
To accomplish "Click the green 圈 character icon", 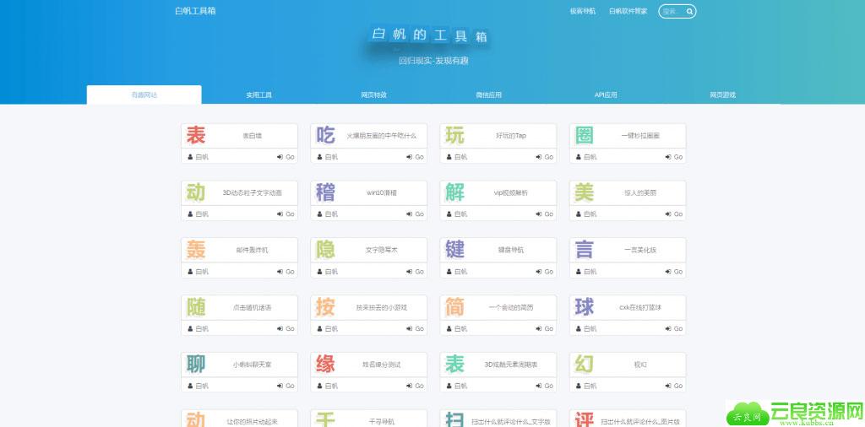I will click(x=585, y=136).
